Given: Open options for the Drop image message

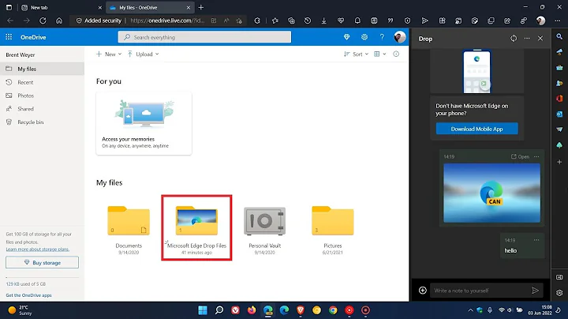Looking at the screenshot, I should point(536,156).
